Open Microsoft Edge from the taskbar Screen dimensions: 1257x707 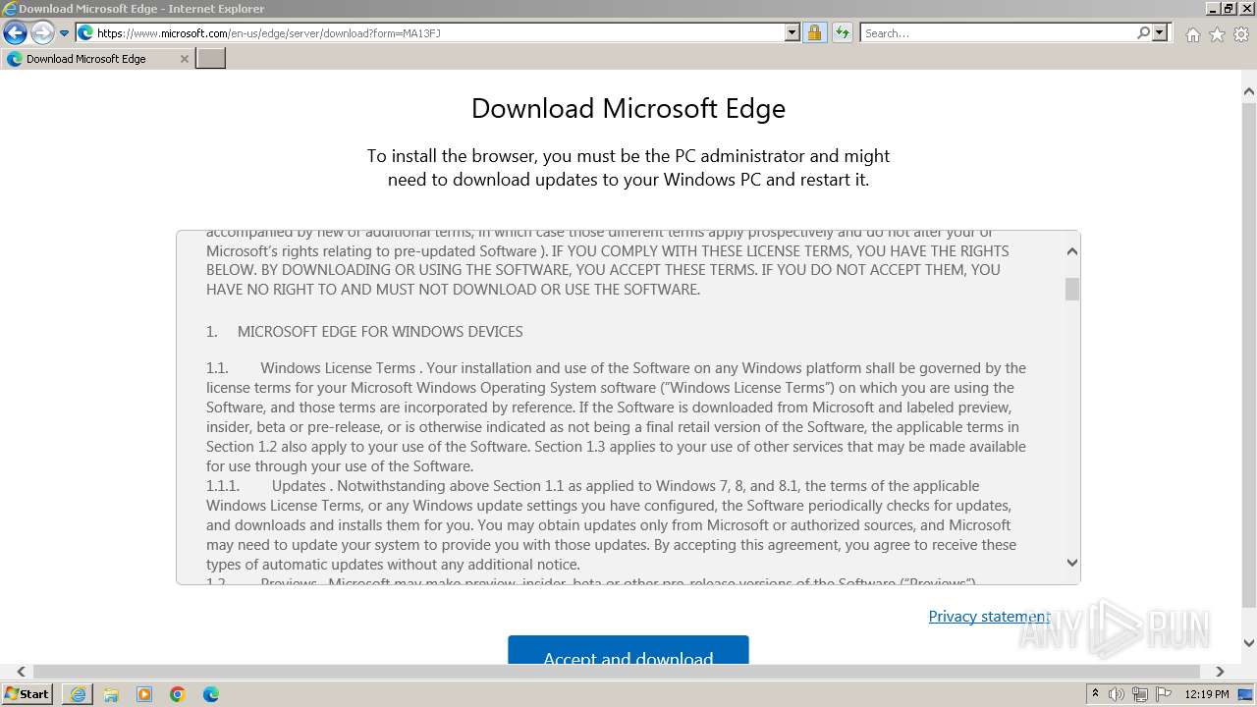coord(211,694)
